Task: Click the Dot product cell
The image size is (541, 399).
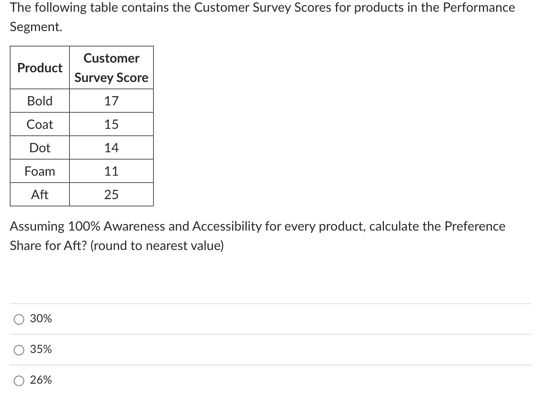Action: click(39, 147)
